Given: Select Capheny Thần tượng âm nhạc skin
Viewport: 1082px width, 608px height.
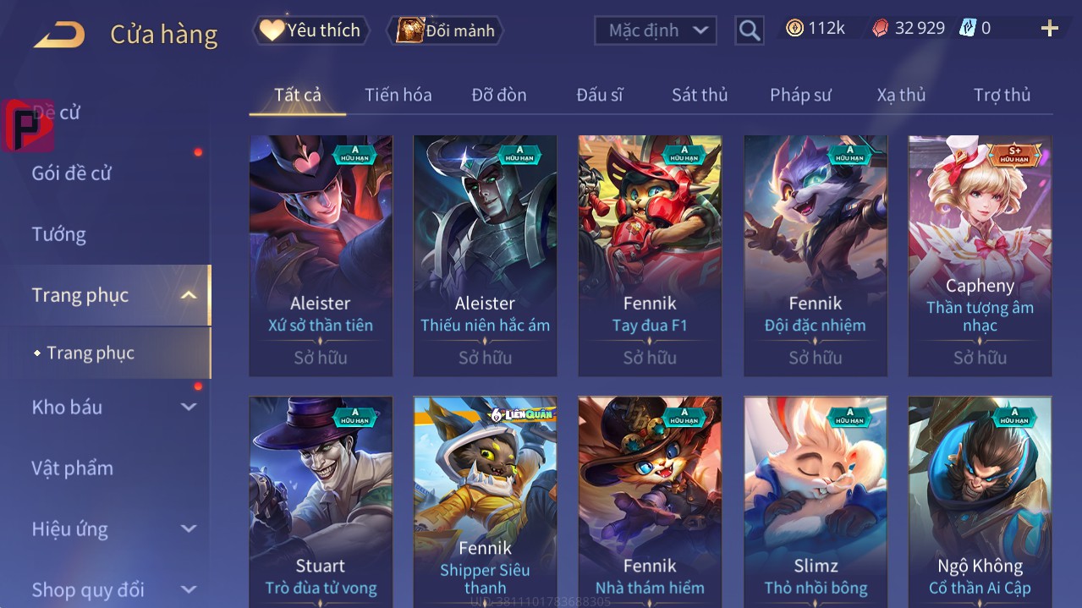Looking at the screenshot, I should click(980, 255).
